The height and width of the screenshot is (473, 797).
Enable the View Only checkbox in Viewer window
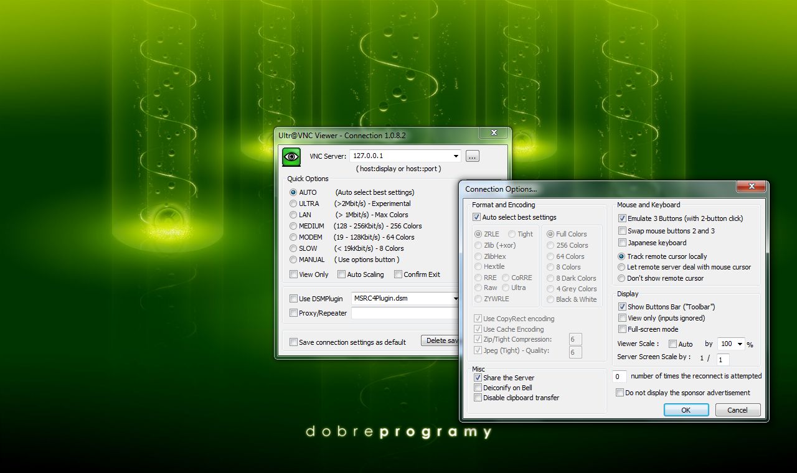294,274
